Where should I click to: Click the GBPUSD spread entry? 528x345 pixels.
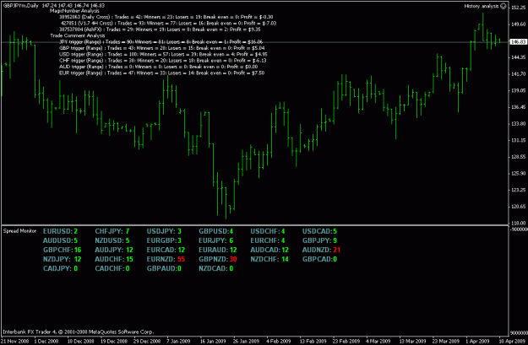216,231
